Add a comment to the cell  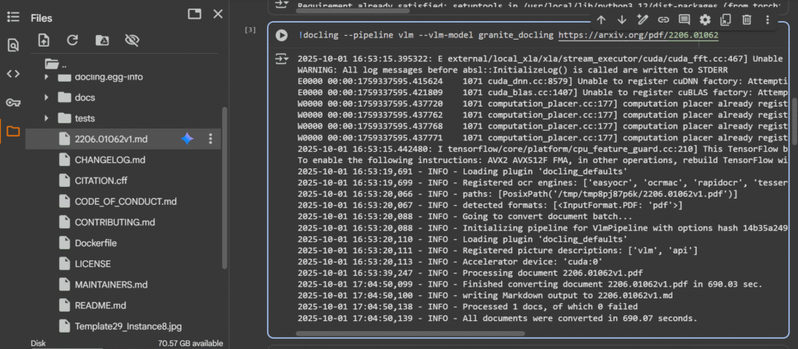684,19
